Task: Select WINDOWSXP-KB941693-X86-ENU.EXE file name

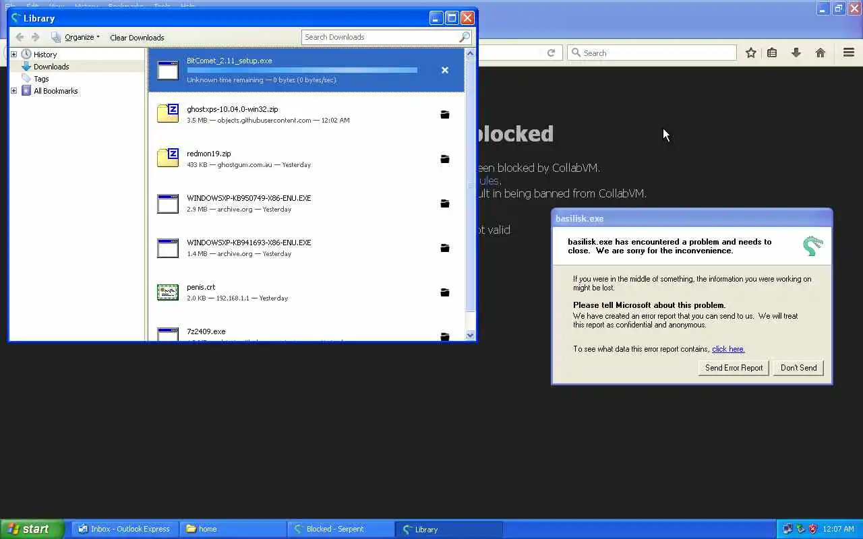Action: 249,243
